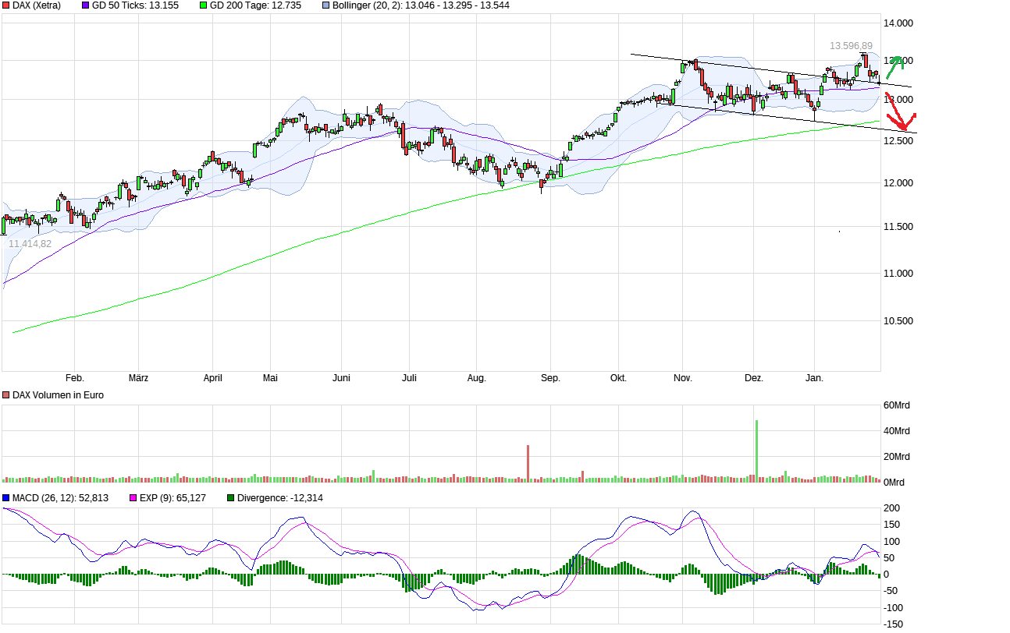The width and height of the screenshot is (1010, 633).
Task: Click the green GD 200 Tage legend swatch
Action: (204, 5)
